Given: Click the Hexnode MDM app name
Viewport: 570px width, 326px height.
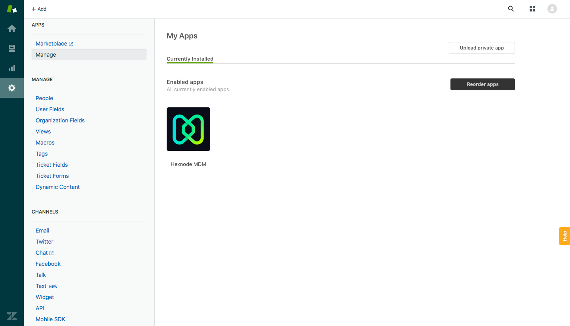Looking at the screenshot, I should (188, 164).
